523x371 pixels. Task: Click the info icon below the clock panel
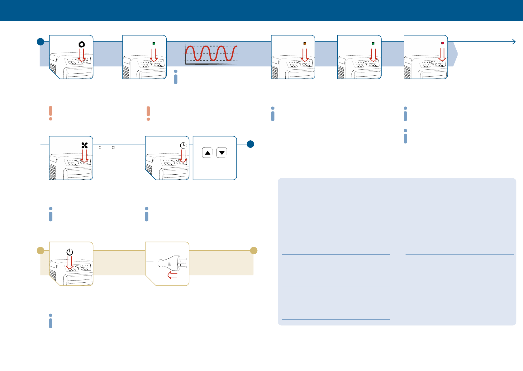coord(147,214)
